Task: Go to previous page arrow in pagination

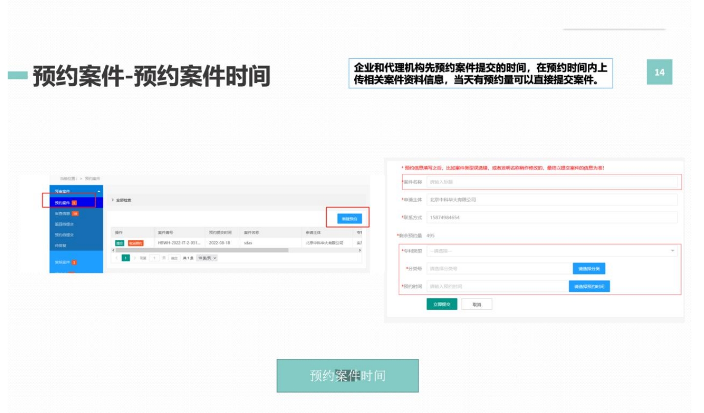Action: [x=117, y=258]
